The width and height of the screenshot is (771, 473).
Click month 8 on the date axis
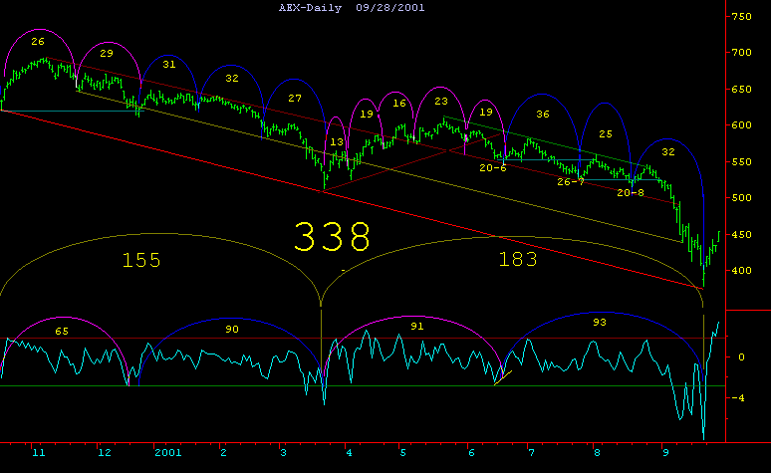[x=597, y=453]
